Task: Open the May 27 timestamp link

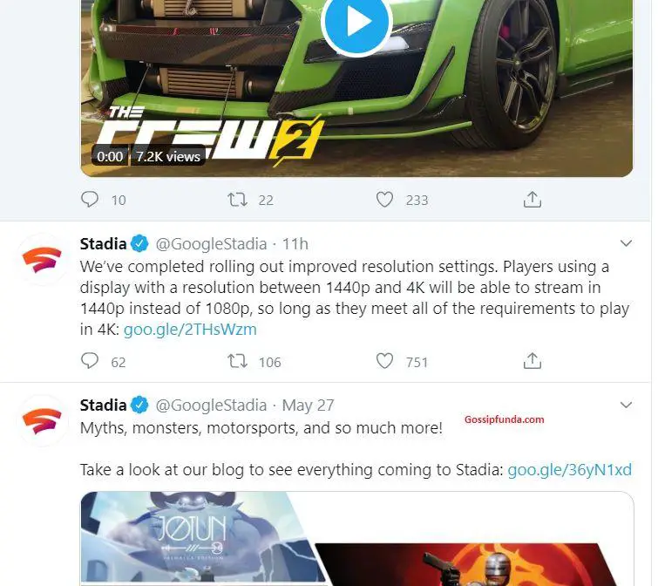Action: point(308,405)
